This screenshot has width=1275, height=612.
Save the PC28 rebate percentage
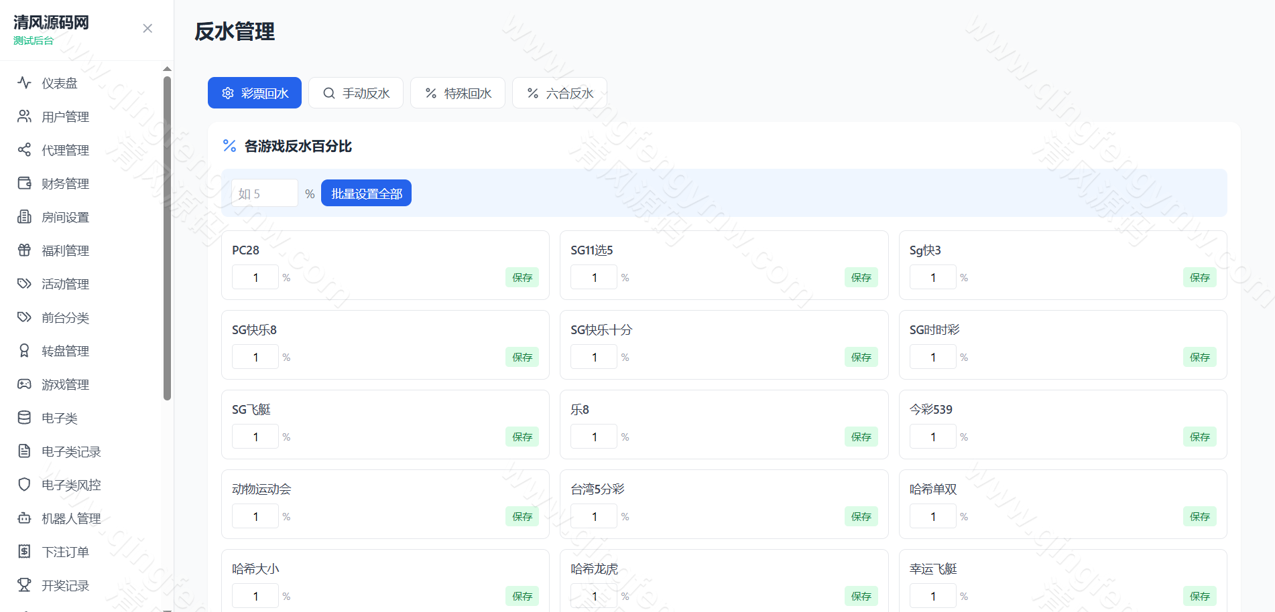(x=522, y=277)
